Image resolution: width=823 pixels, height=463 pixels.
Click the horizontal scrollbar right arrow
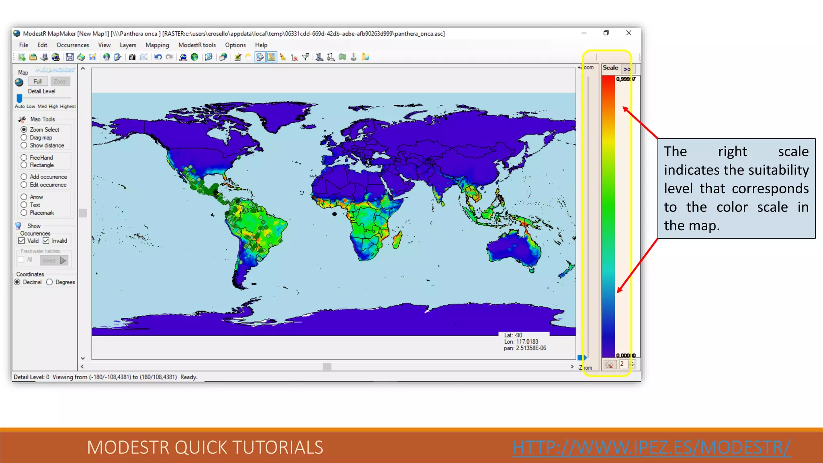point(572,367)
